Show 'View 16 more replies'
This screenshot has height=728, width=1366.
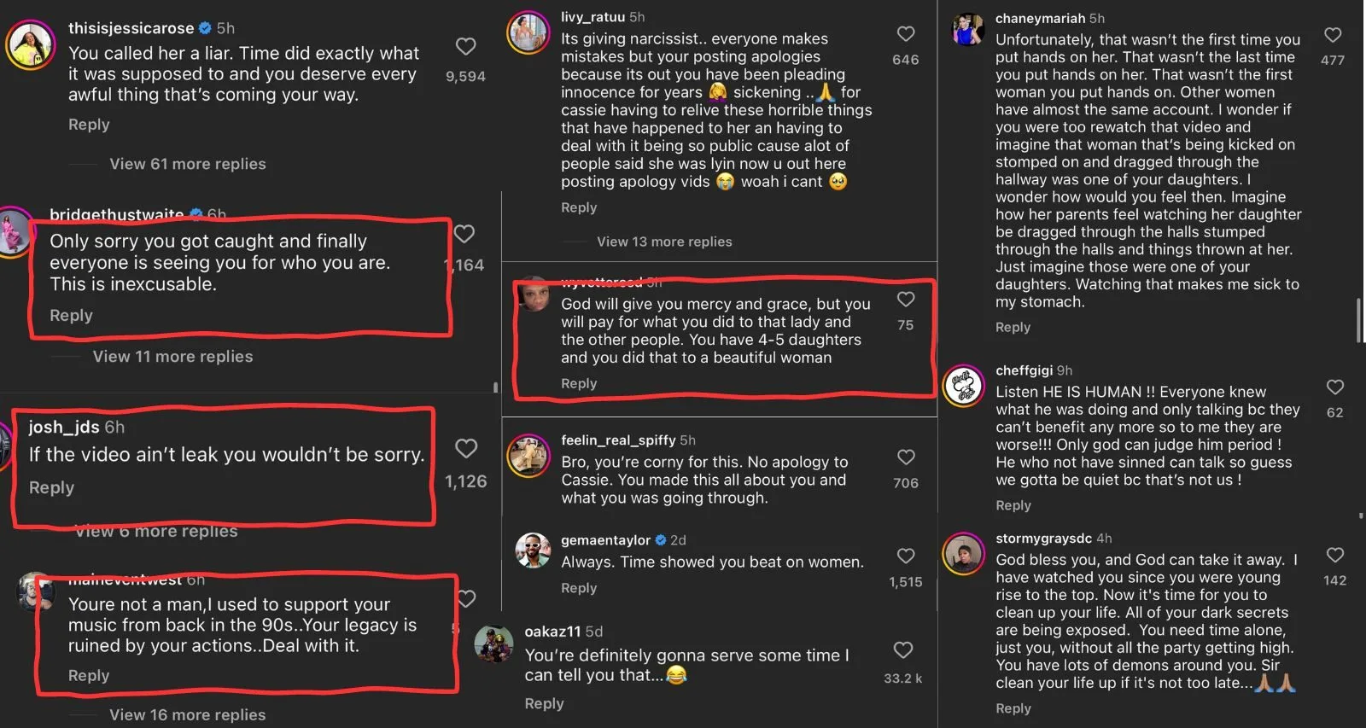click(x=188, y=715)
